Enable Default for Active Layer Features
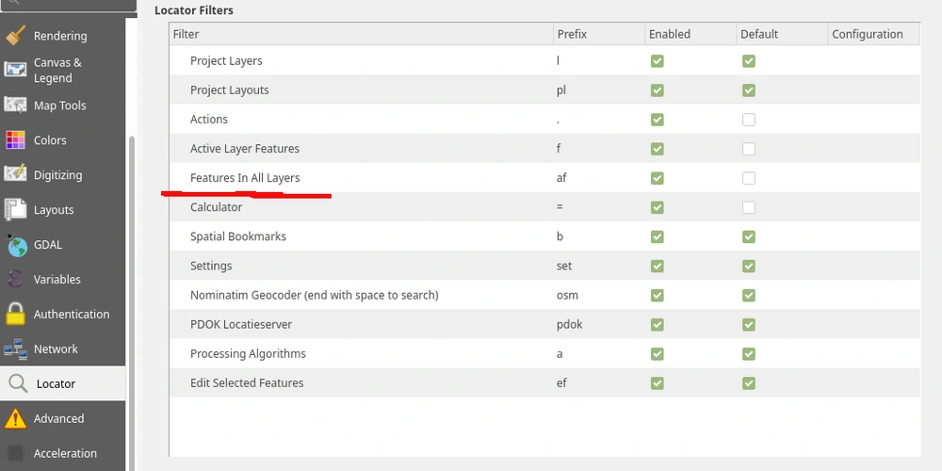The width and height of the screenshot is (942, 471). pos(749,149)
